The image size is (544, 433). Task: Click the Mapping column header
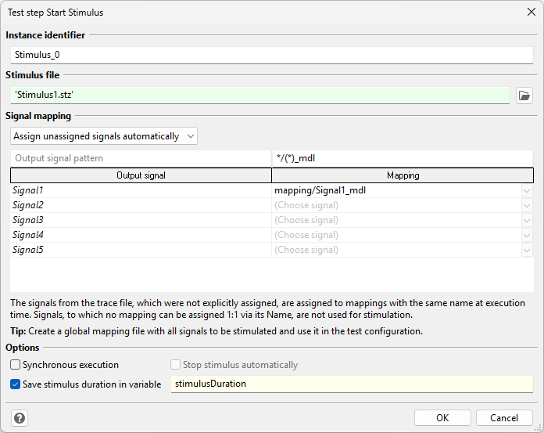point(403,175)
